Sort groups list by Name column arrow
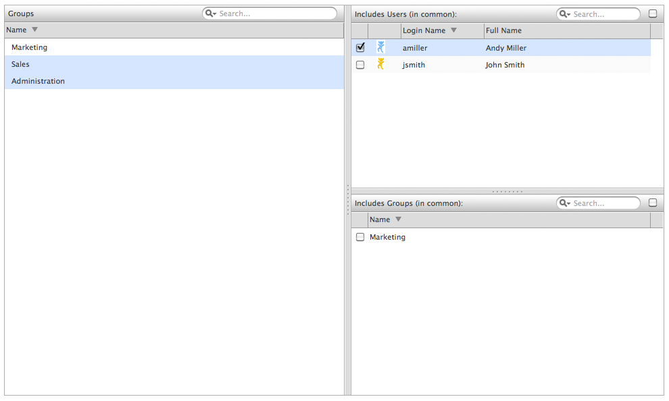Viewport: 669px width, 401px height. (34, 30)
